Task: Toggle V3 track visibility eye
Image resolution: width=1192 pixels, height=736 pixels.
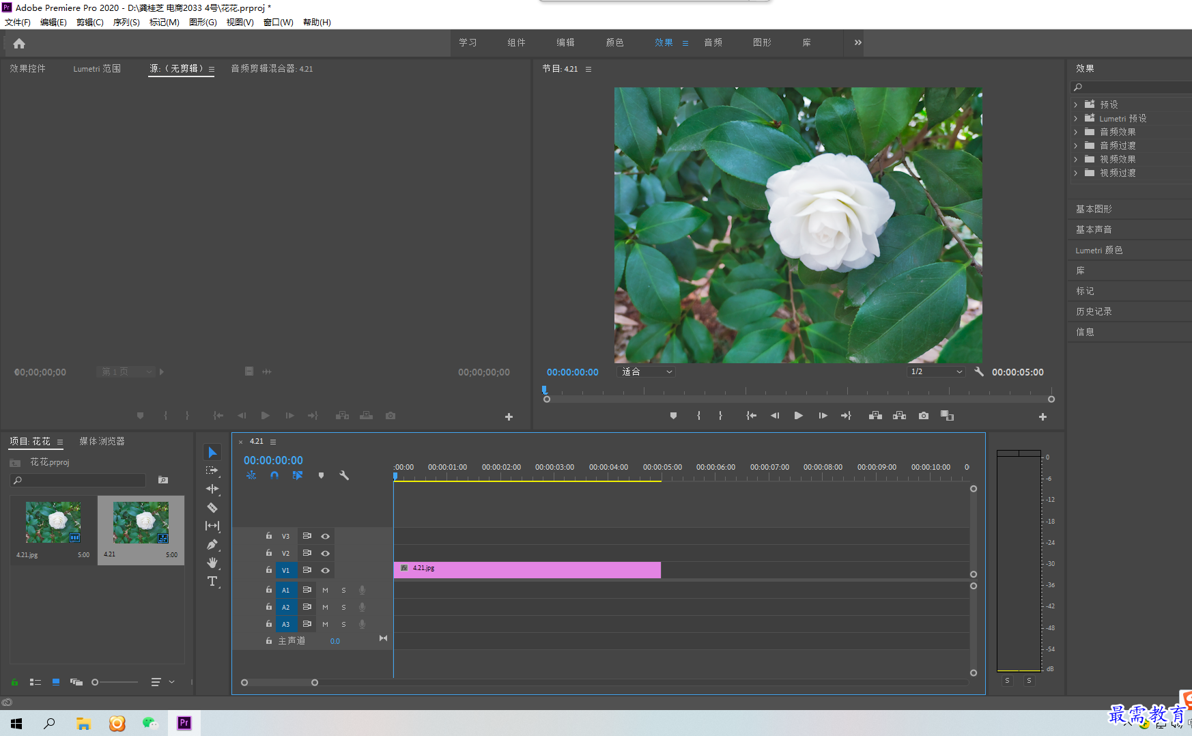Action: 326,537
